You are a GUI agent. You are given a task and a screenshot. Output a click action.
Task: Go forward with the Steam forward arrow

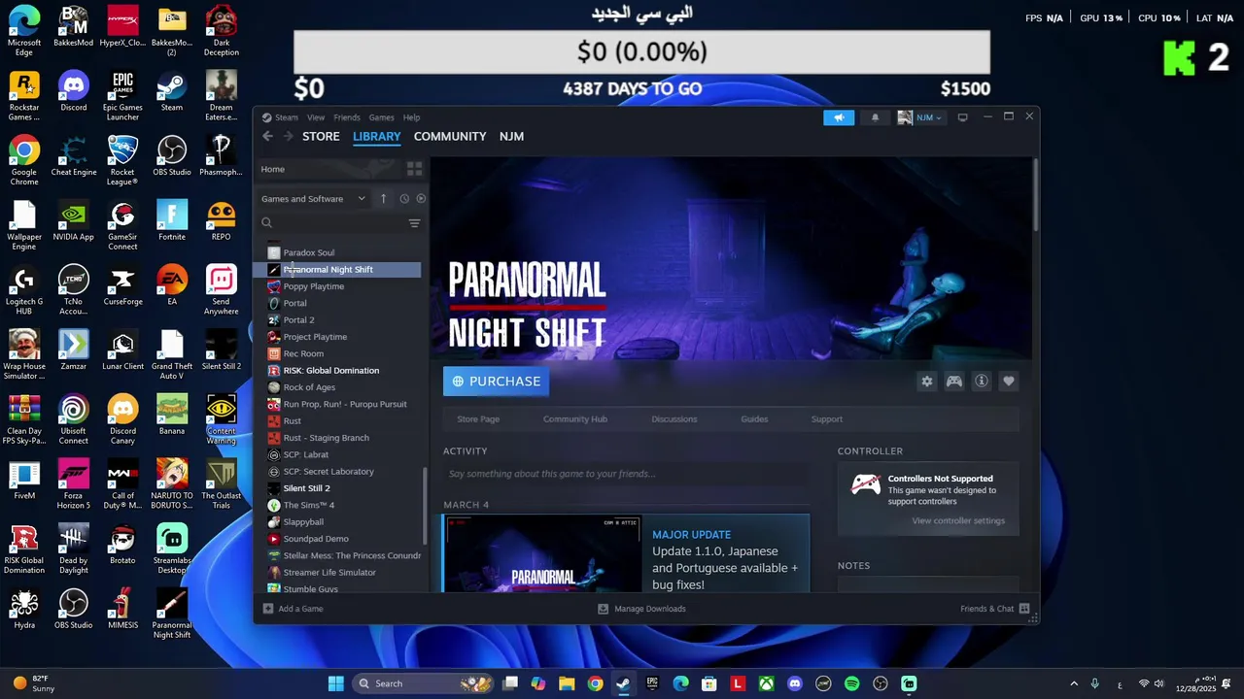click(x=288, y=137)
